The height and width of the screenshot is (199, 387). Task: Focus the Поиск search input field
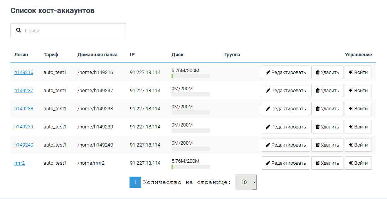73,30
